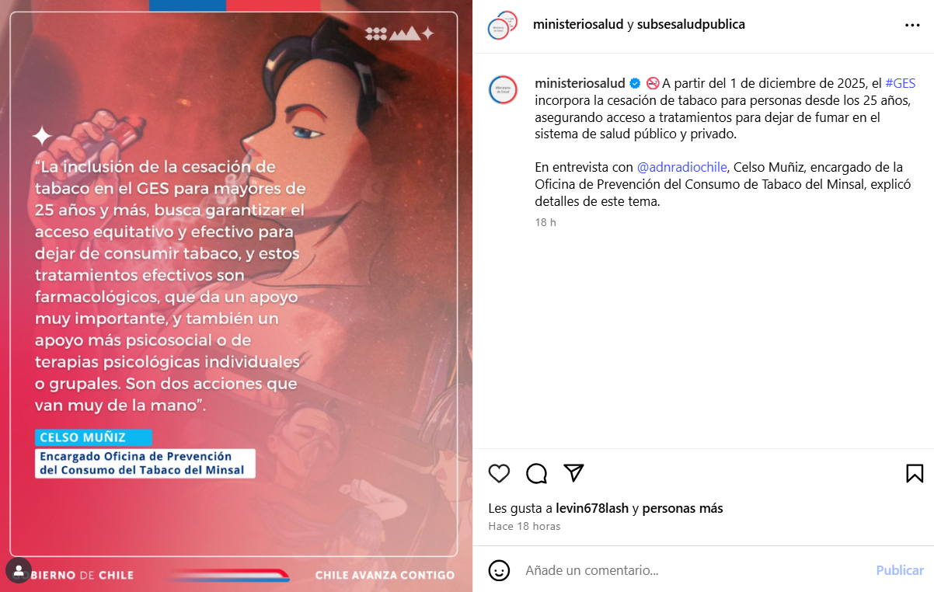The image size is (934, 592).
Task: Like the post with the heart icon
Action: pyautogui.click(x=499, y=473)
